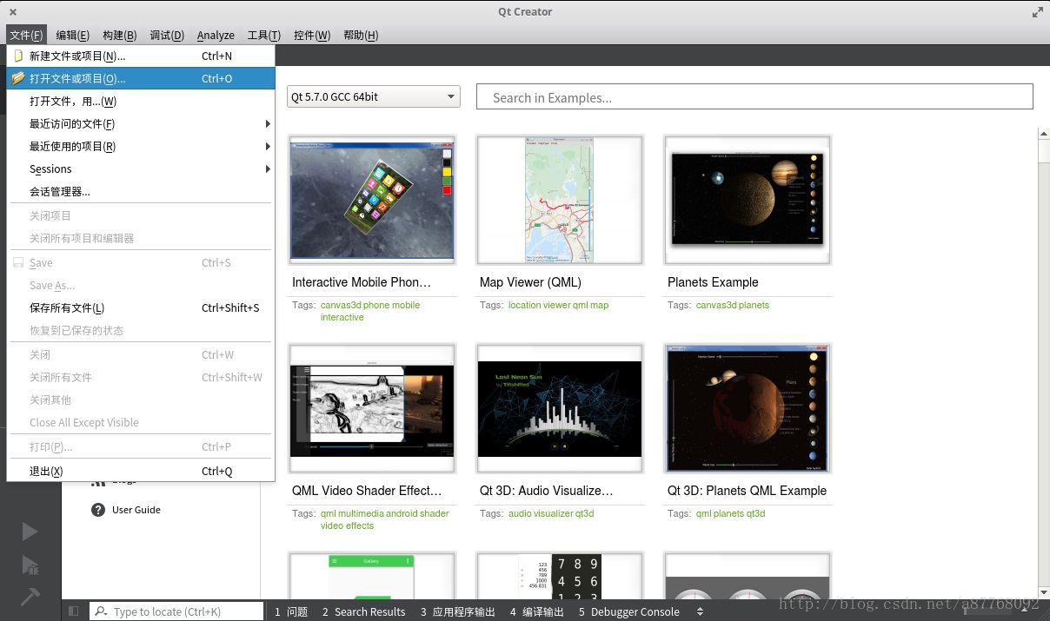
Task: Click the Build hammer icon
Action: coord(30,597)
